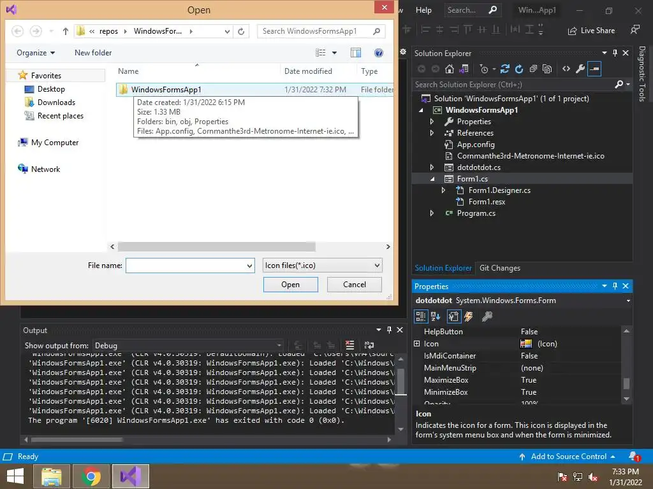Select the WindowsFormsApp1 folder in file list

pyautogui.click(x=255, y=89)
